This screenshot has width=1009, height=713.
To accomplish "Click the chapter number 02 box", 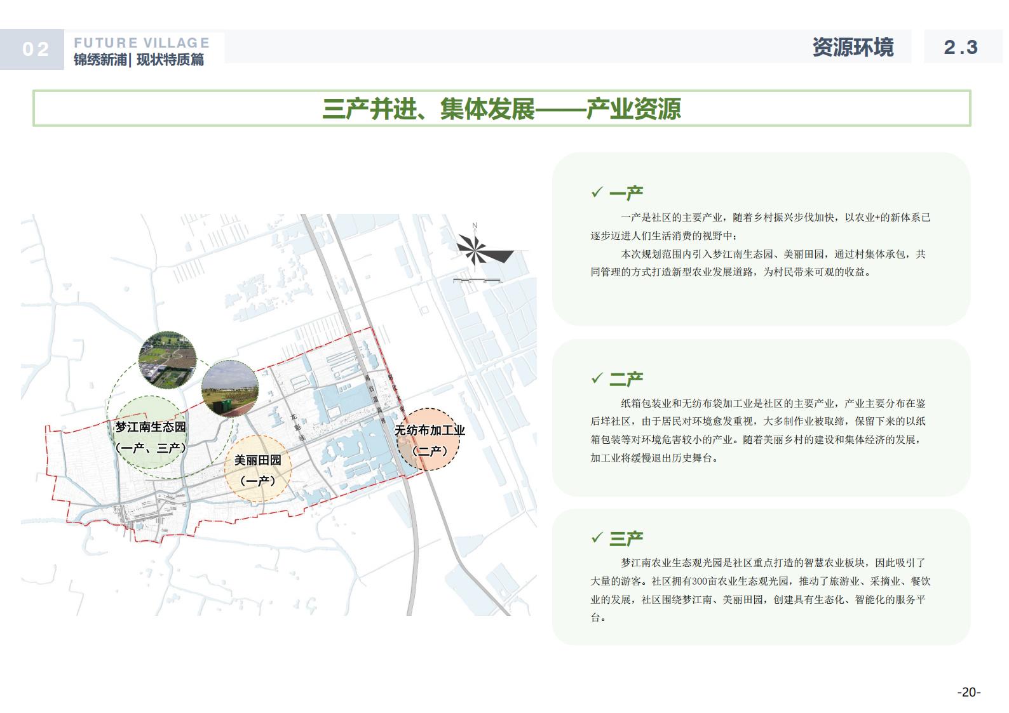I will click(32, 50).
